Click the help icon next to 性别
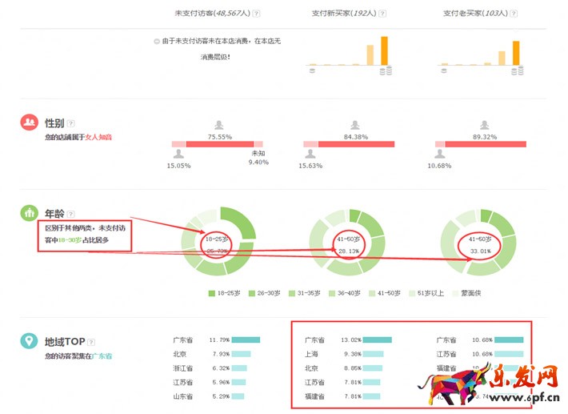The height and width of the screenshot is (414, 568). tap(71, 123)
